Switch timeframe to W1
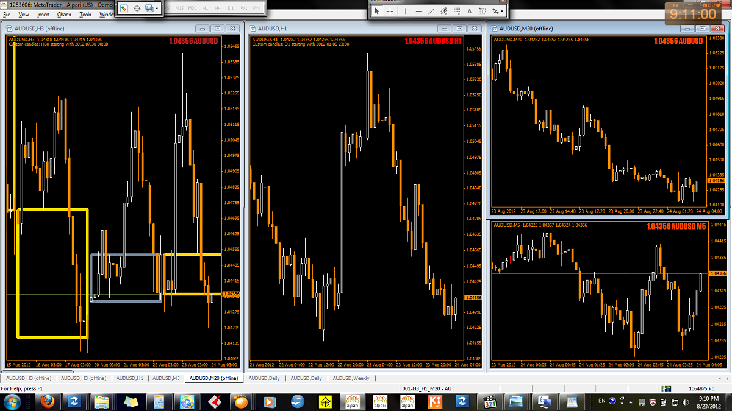732x411 pixels. coord(244,9)
